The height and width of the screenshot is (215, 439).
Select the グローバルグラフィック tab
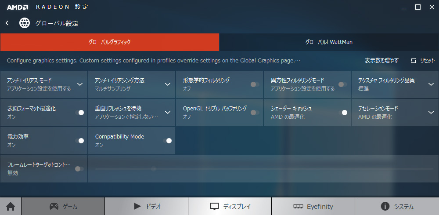coord(110,42)
